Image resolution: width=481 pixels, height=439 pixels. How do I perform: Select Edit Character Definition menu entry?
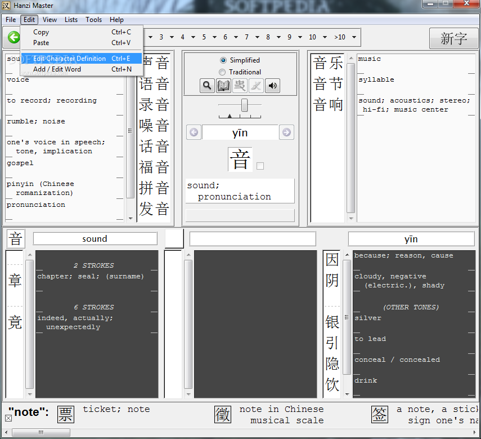pyautogui.click(x=81, y=59)
